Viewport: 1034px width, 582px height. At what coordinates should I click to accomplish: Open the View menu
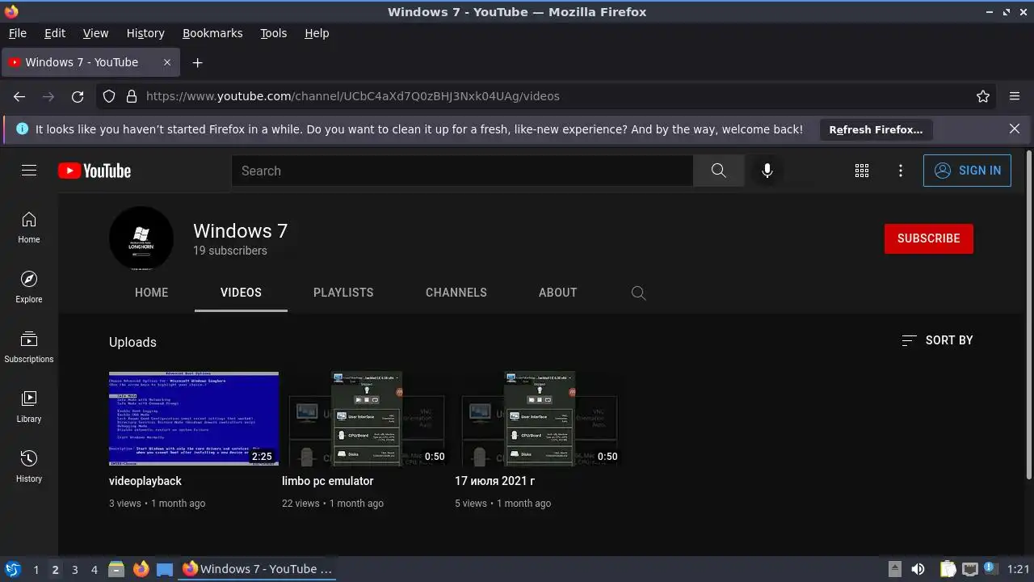coord(95,33)
